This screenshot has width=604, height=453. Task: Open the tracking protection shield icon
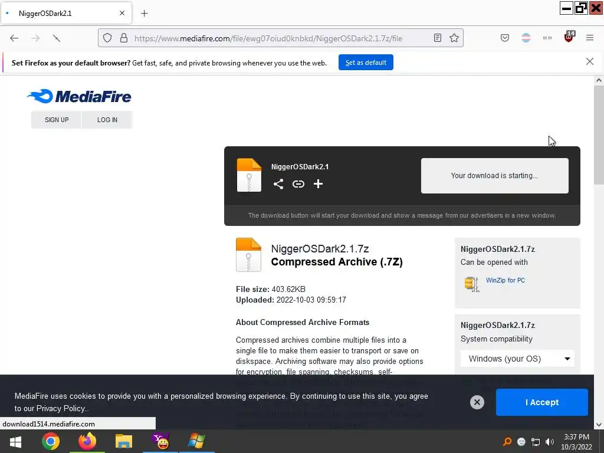(x=107, y=38)
